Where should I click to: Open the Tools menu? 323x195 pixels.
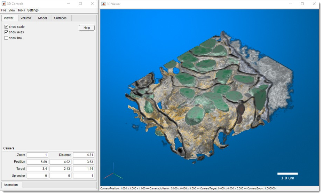tap(21, 10)
